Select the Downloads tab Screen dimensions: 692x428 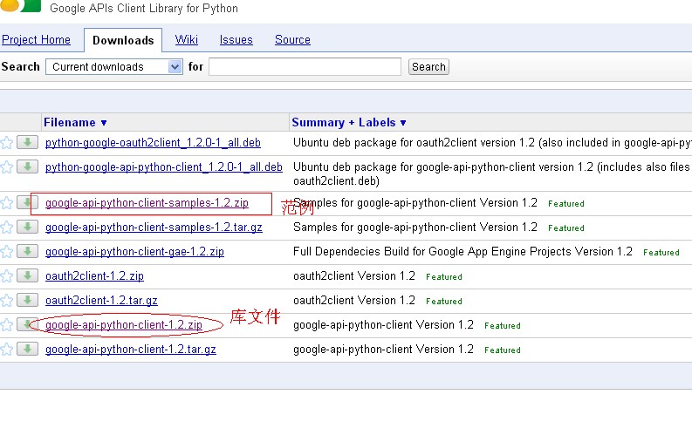click(x=123, y=41)
